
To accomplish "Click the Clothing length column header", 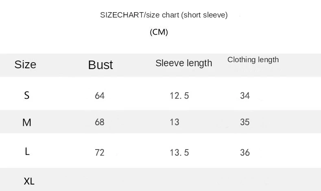I will click(x=253, y=60).
